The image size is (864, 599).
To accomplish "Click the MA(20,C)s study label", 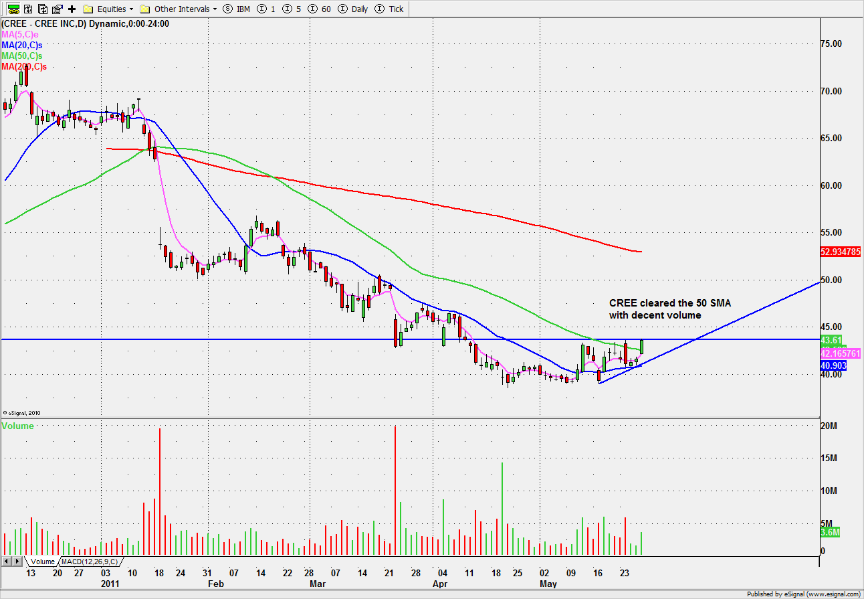I will (x=22, y=44).
